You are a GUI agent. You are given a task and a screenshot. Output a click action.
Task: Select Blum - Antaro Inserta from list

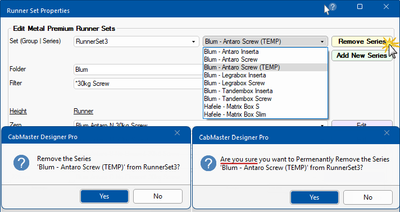[x=265, y=52]
